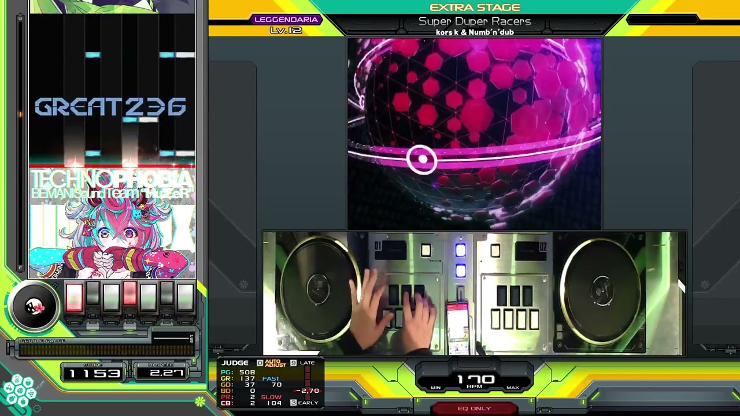Click the BD count 0

click(x=252, y=391)
